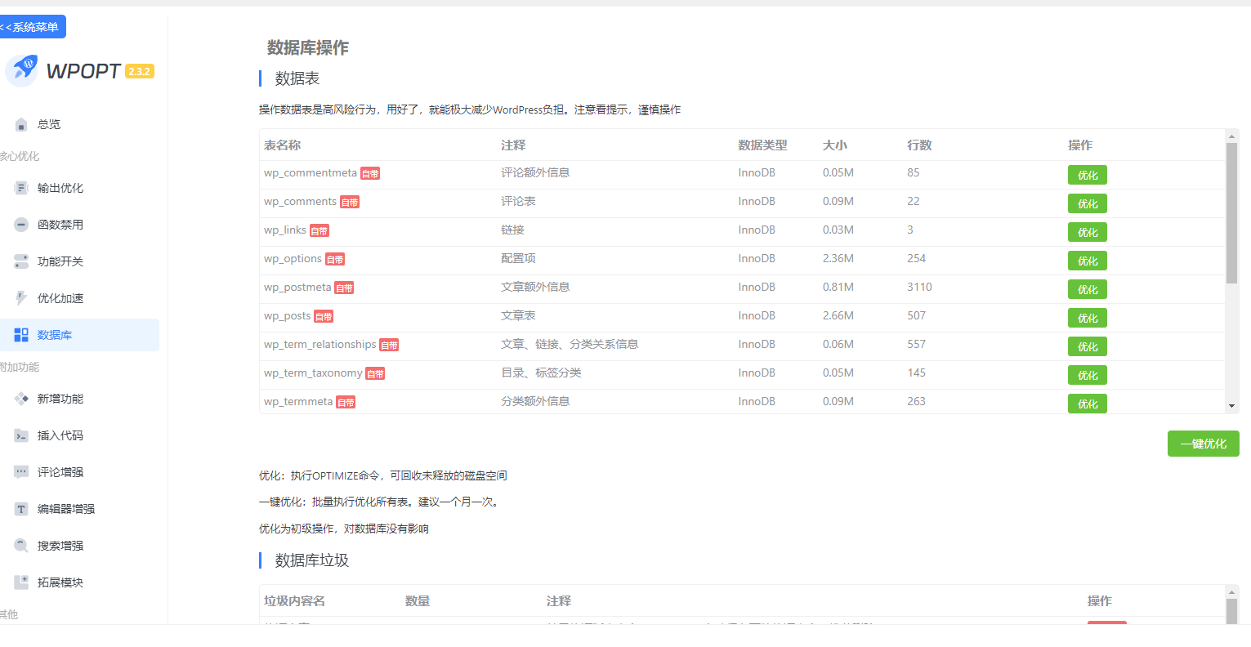The image size is (1251, 647).
Task: Optimize the wp_posts table
Action: coord(1087,318)
